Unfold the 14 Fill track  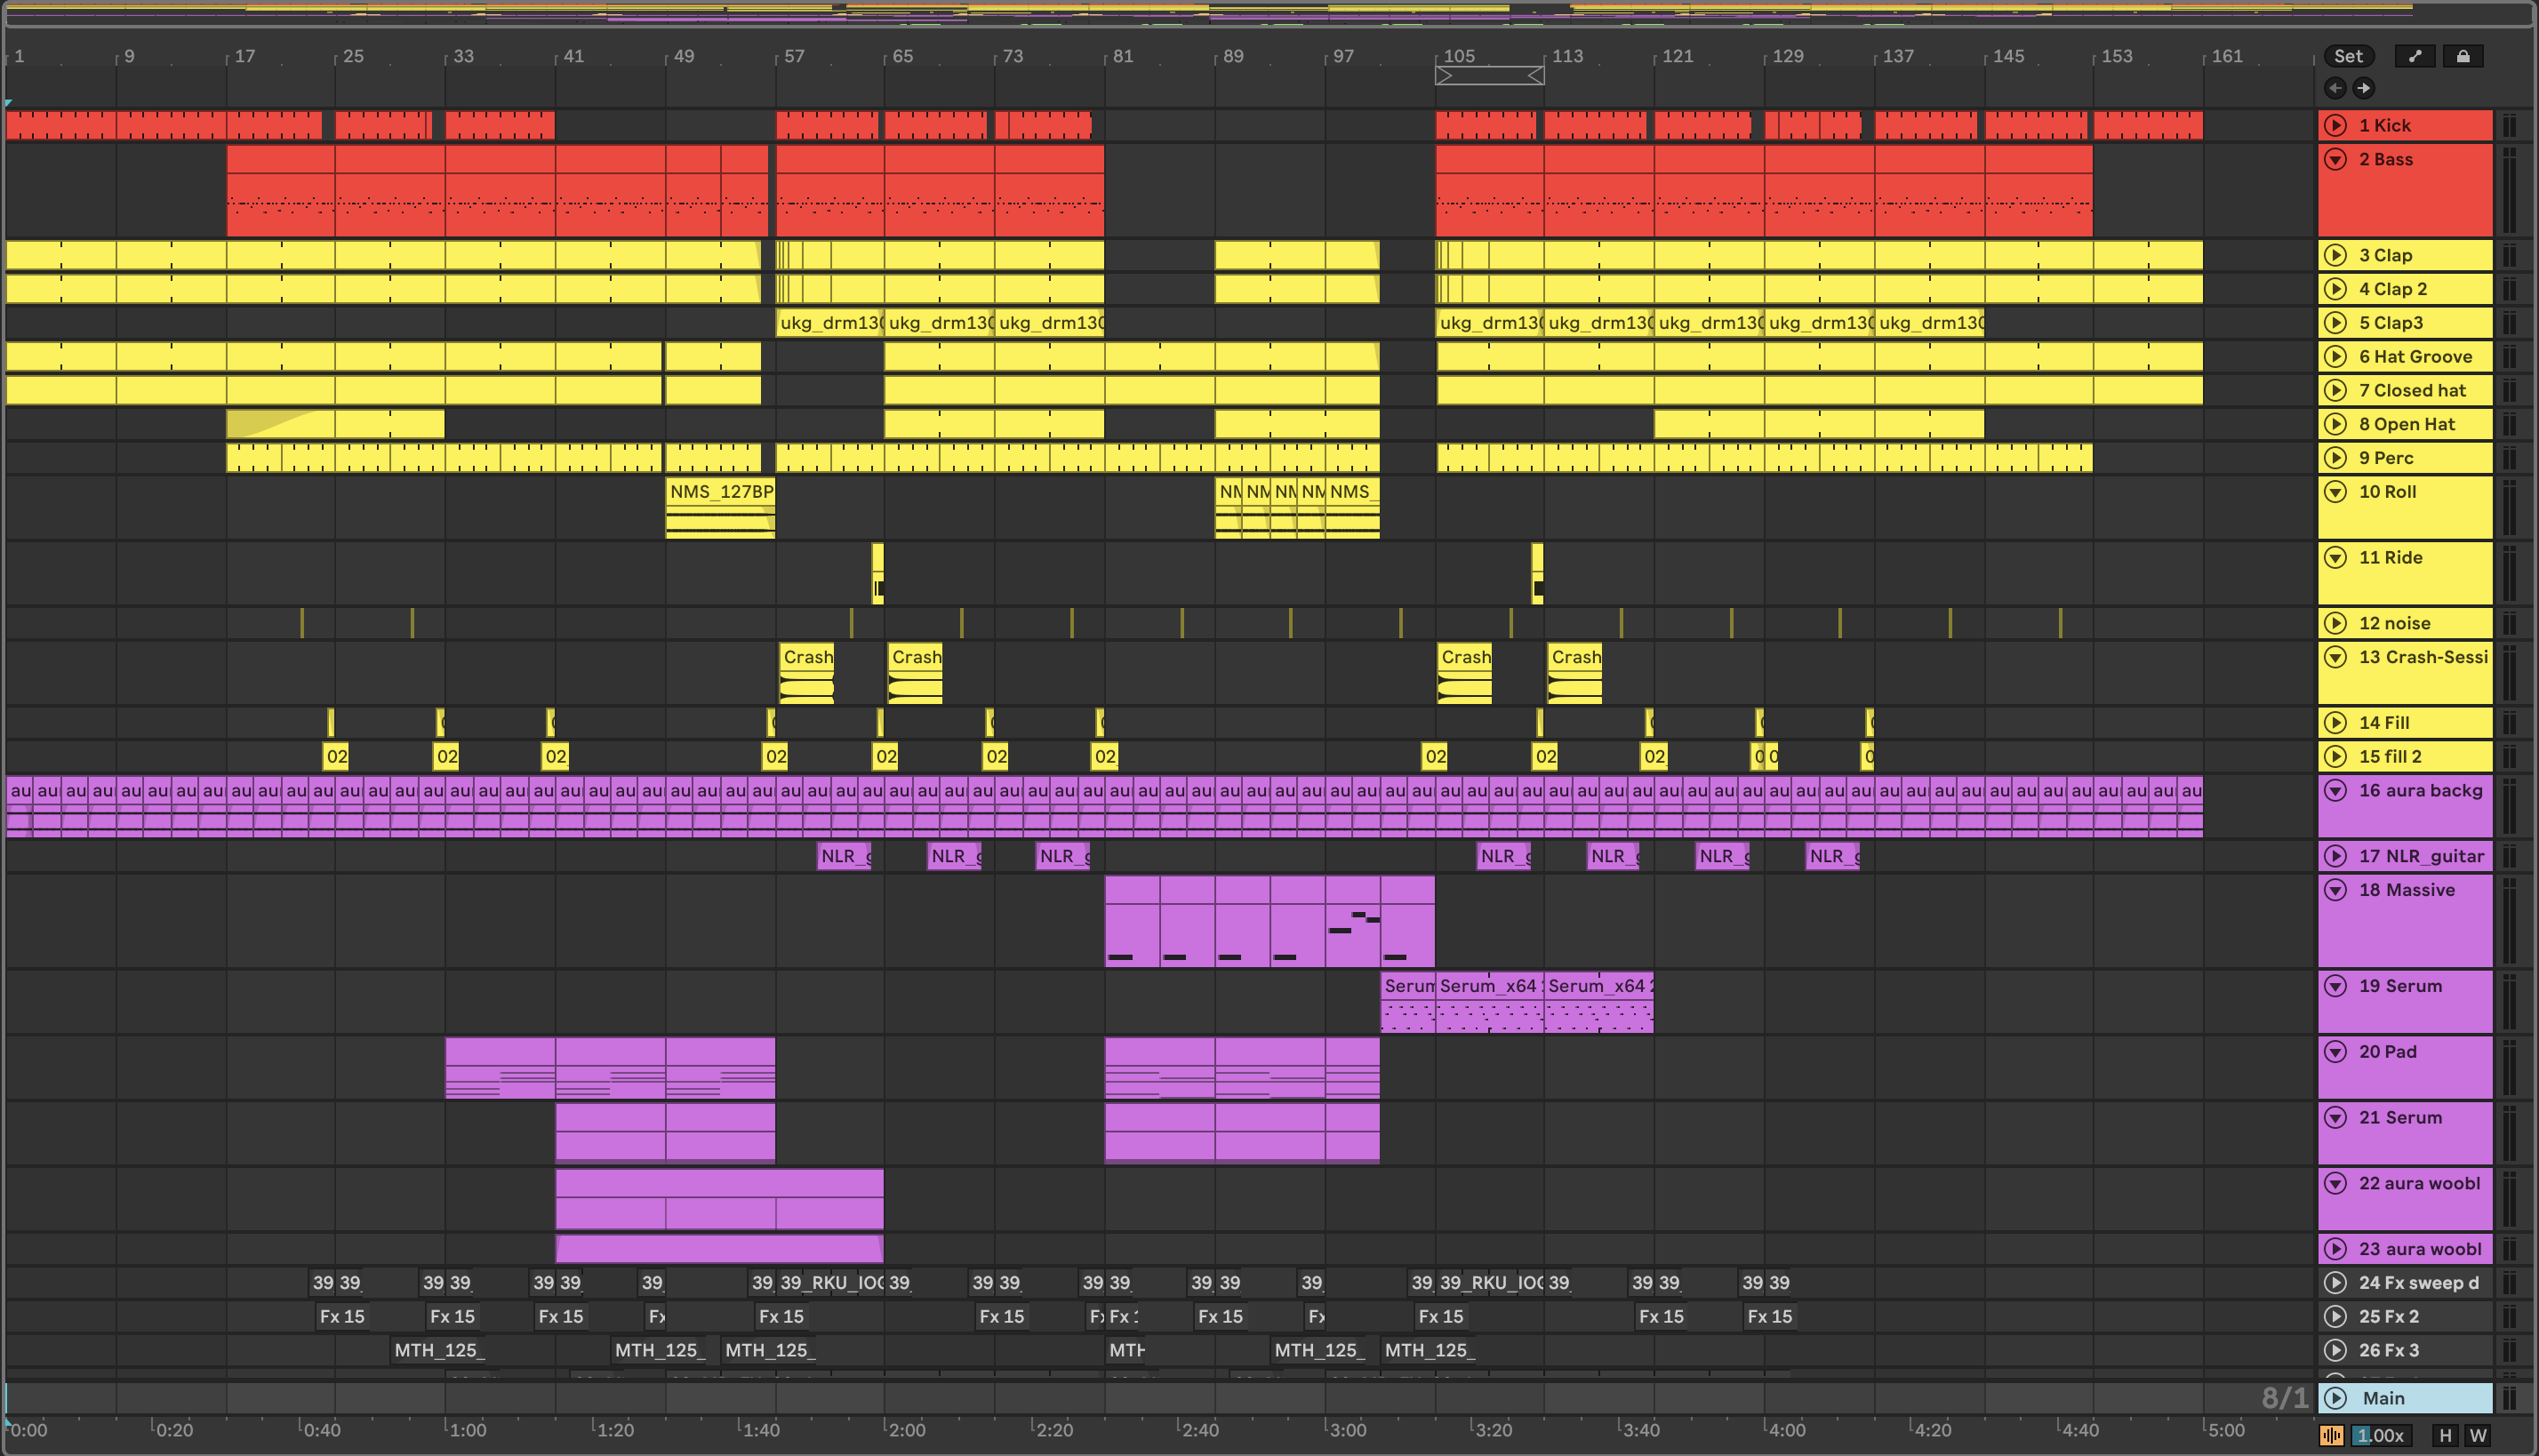[x=2336, y=722]
